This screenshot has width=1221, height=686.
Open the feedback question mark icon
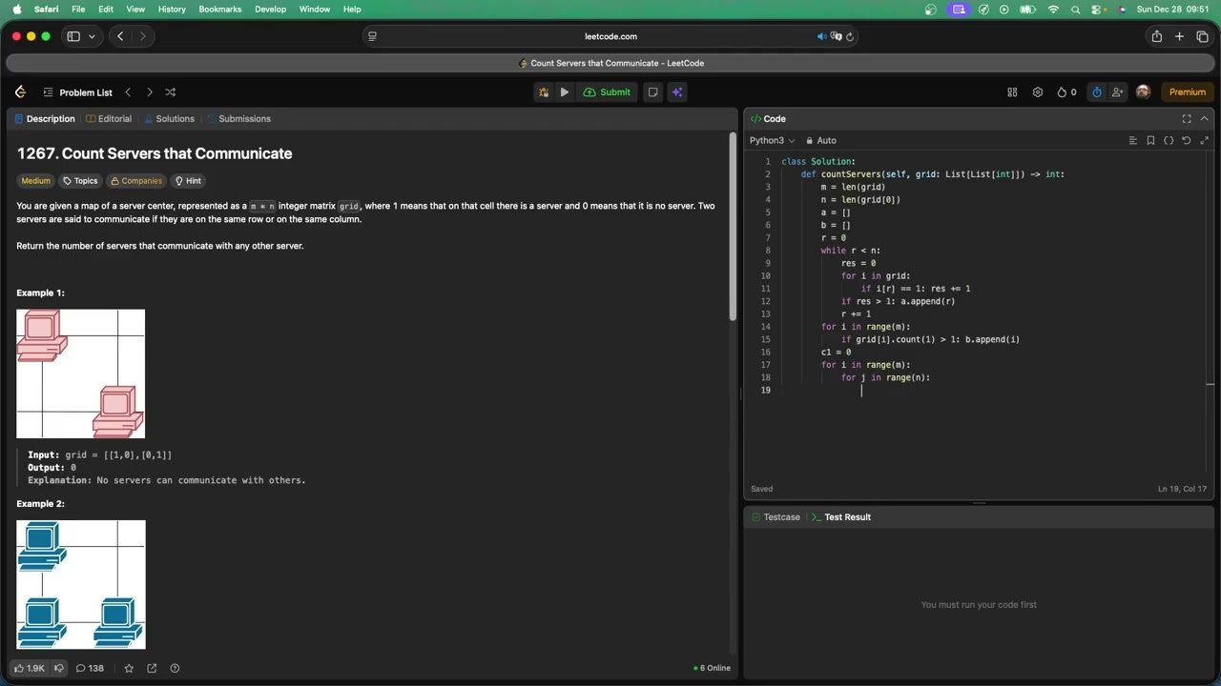coord(175,668)
